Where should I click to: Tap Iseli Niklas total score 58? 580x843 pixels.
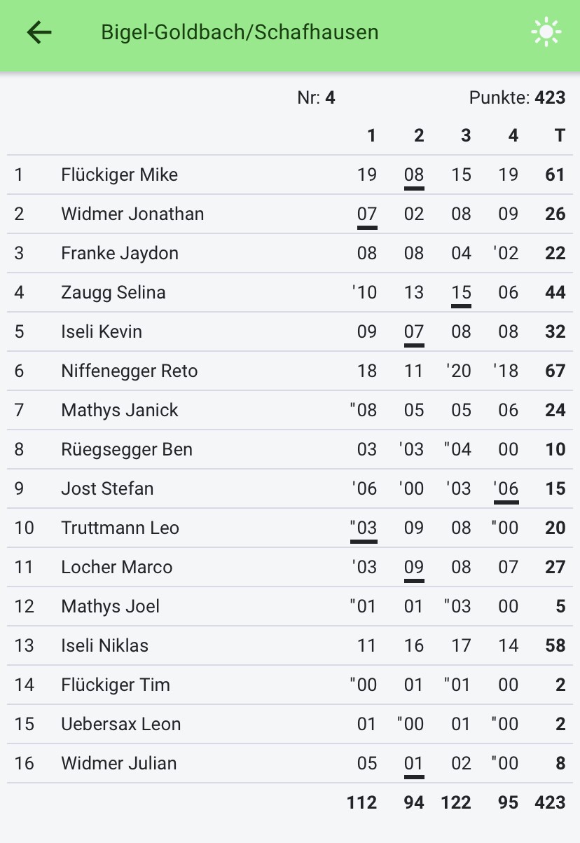pos(555,645)
